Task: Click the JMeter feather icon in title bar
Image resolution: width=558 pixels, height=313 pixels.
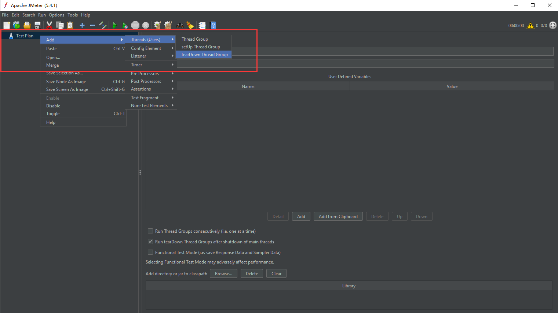Action: 6,5
